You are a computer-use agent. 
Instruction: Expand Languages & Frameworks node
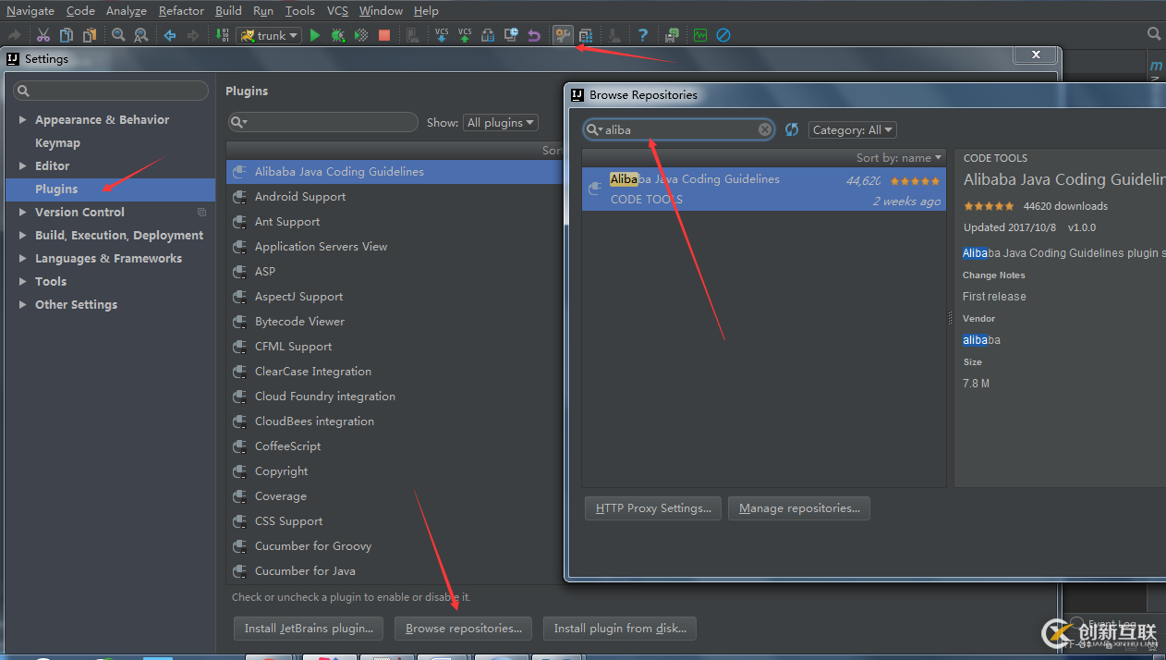(23, 259)
